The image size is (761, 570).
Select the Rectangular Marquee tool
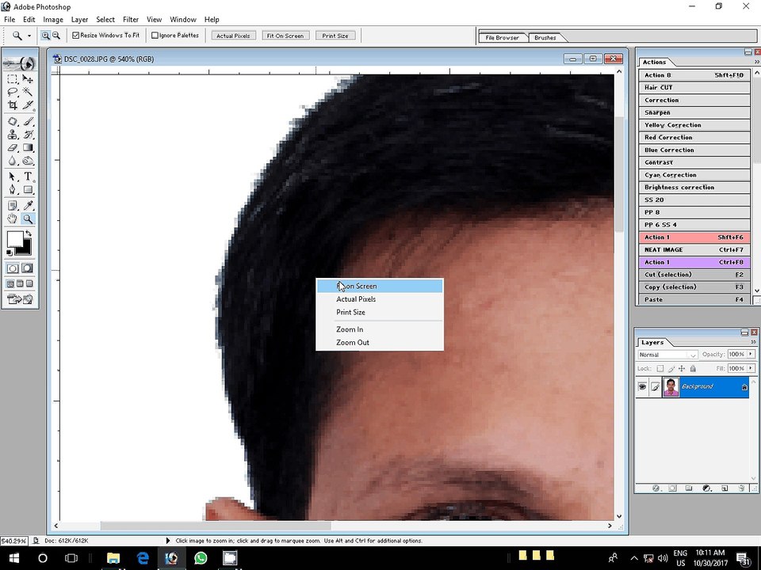(x=13, y=79)
